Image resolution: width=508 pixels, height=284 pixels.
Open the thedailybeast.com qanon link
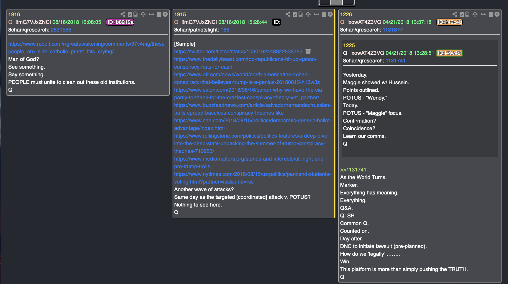[x=245, y=63]
